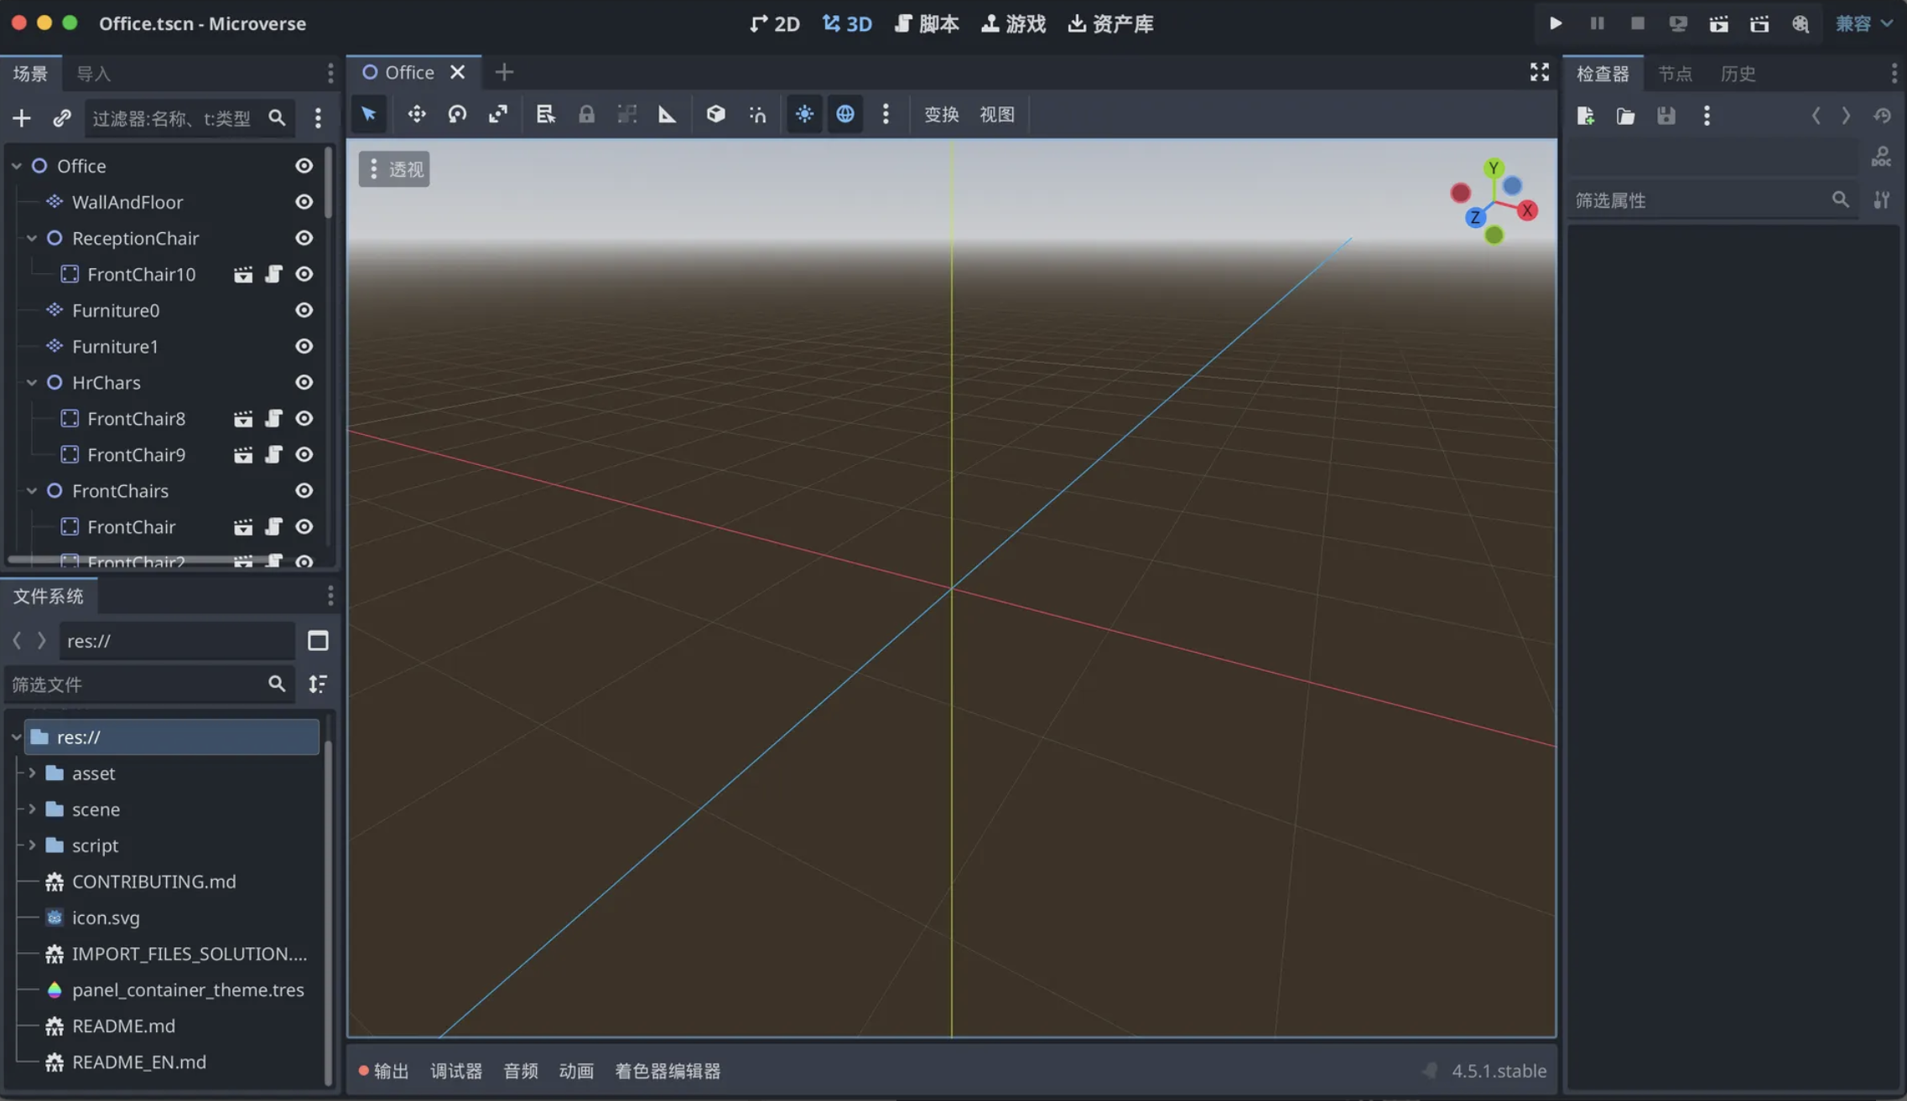Expand the asset folder
The image size is (1907, 1101).
point(32,773)
